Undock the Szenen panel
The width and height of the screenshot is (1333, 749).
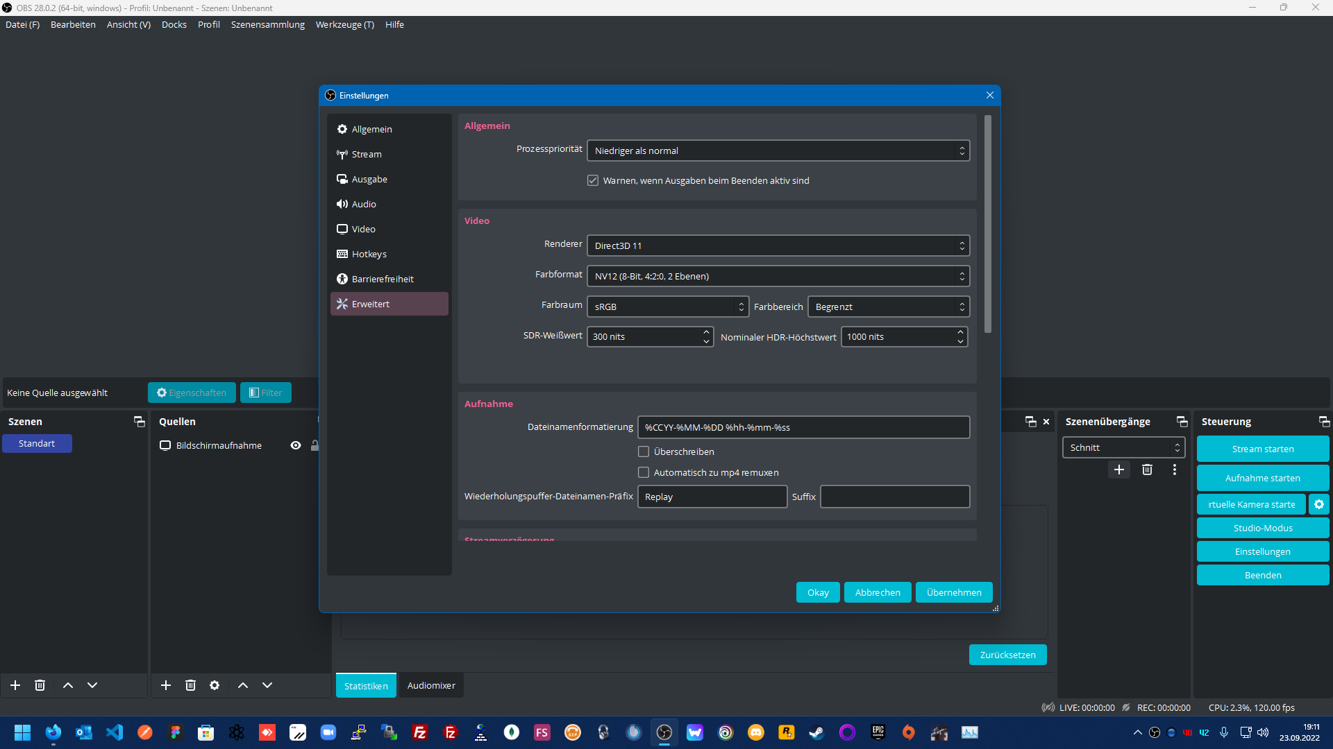[x=140, y=422]
